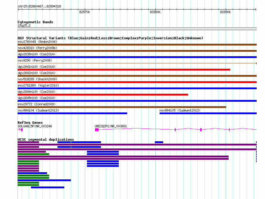Click the GOLGA6L5P magenta exon glyph with arrow
This screenshot has height=199, width=265.
[20, 130]
